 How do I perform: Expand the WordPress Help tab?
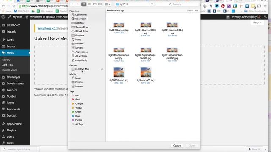coord(257,22)
